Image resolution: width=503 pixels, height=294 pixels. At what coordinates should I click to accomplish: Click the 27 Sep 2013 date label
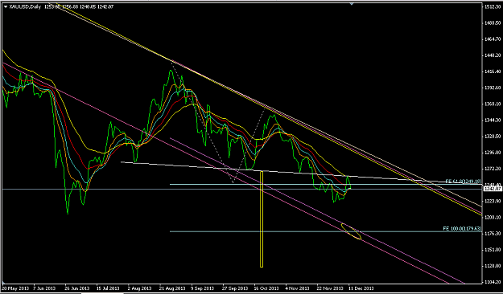235,288
